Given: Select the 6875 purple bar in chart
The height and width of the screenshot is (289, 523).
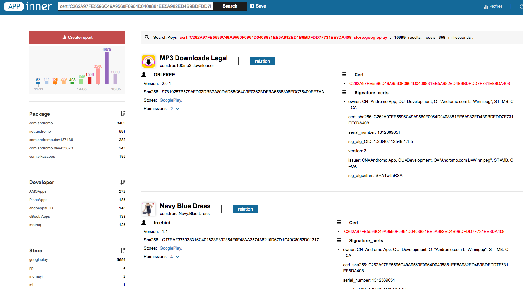Looking at the screenshot, I should (x=107, y=68).
